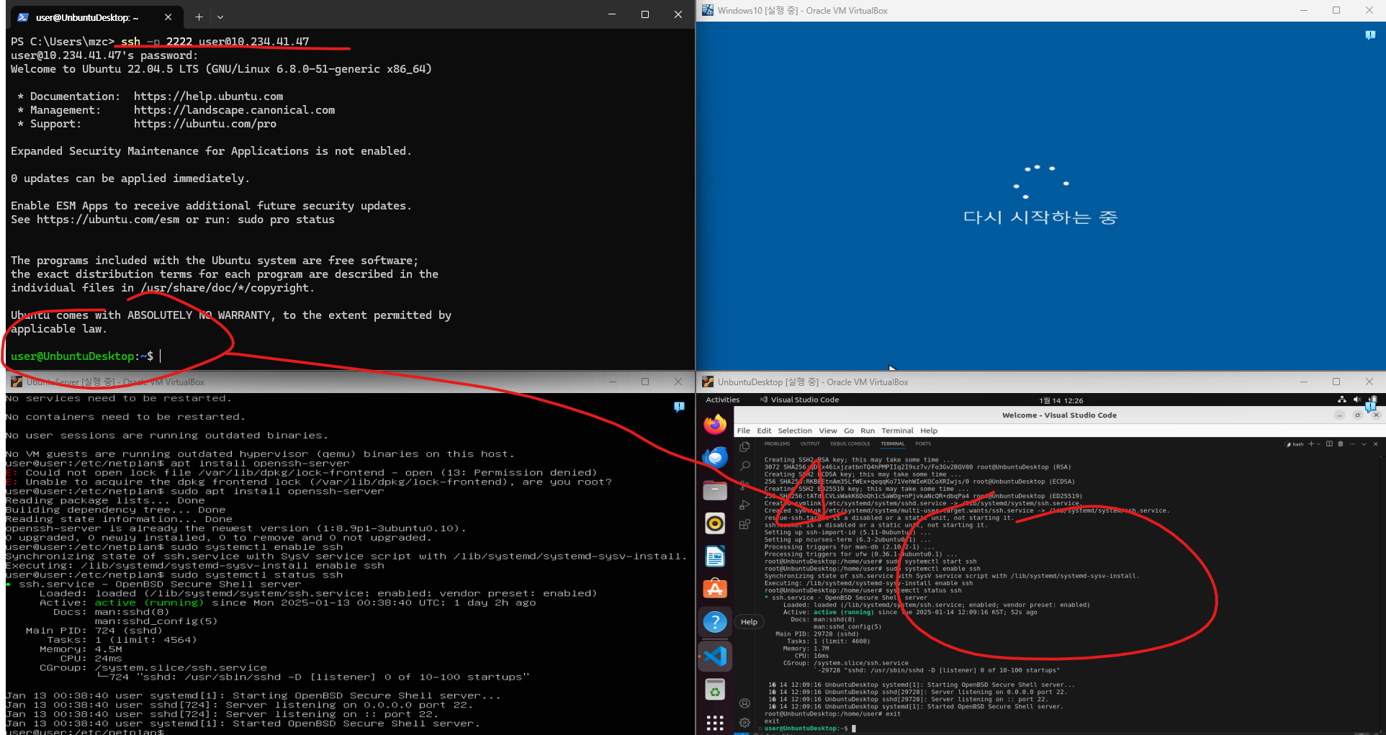Show Applications grid in Ubuntu dock
The image size is (1386, 735).
(715, 723)
